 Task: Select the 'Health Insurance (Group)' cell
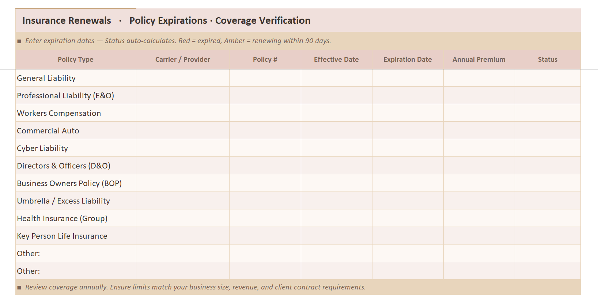click(x=76, y=218)
